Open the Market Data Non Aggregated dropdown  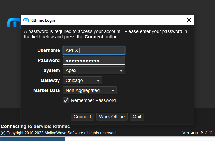tap(90, 90)
